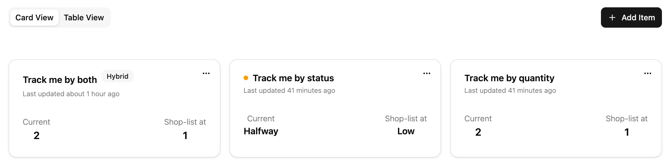Click Last updated about 1 hour ago text
The height and width of the screenshot is (167, 671).
point(71,94)
